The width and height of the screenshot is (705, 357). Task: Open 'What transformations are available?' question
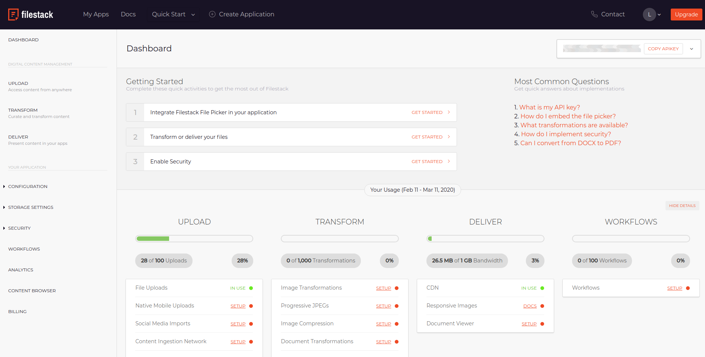click(x=574, y=125)
